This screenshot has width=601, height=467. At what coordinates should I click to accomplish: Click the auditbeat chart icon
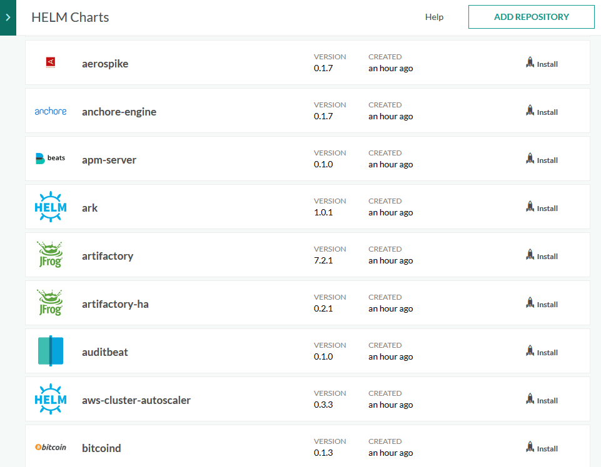(x=51, y=351)
